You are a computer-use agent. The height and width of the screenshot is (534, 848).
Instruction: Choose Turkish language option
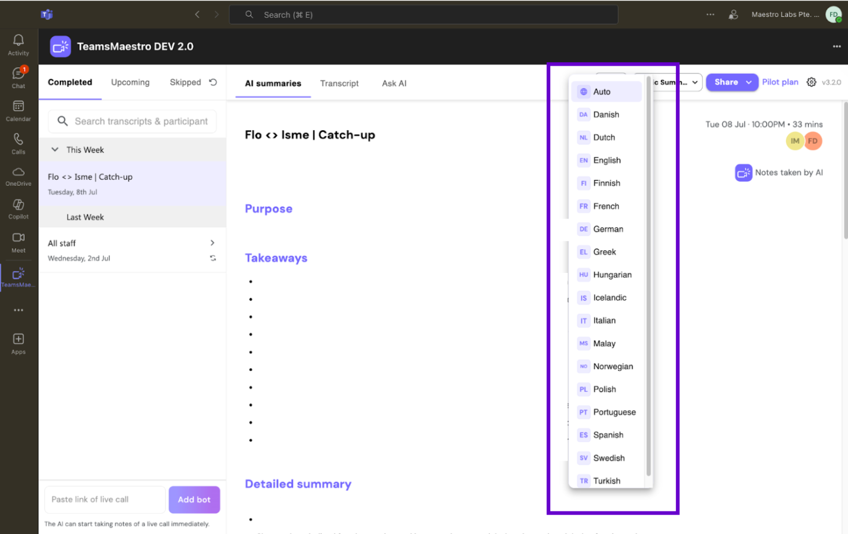click(x=607, y=481)
